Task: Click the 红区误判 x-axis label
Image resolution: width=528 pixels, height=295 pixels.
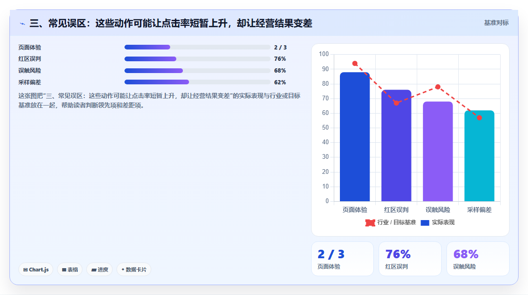Action: tap(396, 210)
